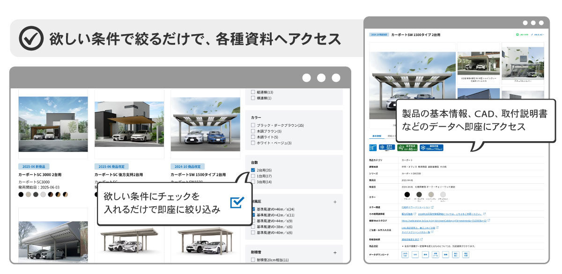Click the 画像 download icon
This screenshot has height=274, width=562.
coord(445,255)
